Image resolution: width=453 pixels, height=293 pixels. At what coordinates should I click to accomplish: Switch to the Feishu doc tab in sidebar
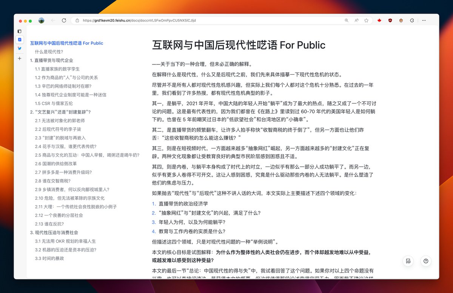pos(20,40)
